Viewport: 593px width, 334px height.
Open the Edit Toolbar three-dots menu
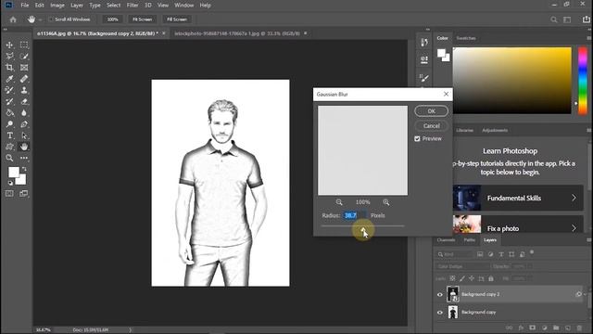[x=24, y=158]
